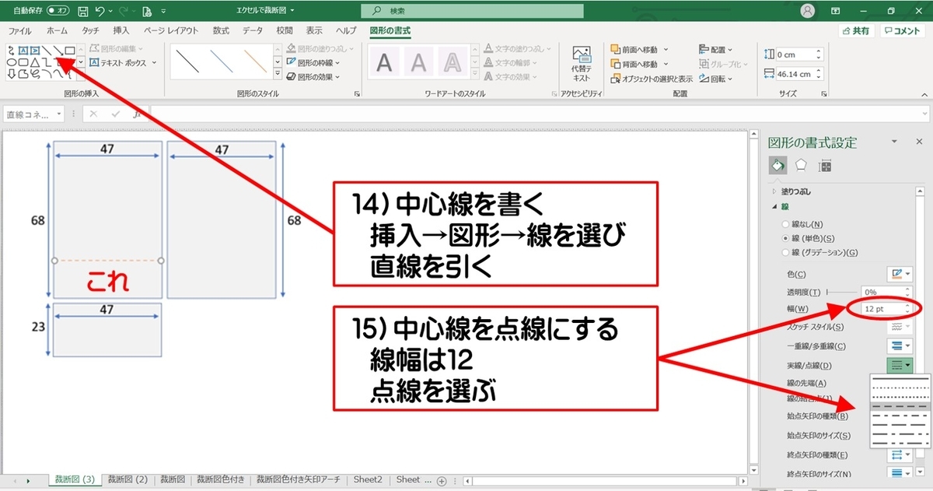
Task: Add a new sheet with the plus icon
Action: click(x=442, y=480)
